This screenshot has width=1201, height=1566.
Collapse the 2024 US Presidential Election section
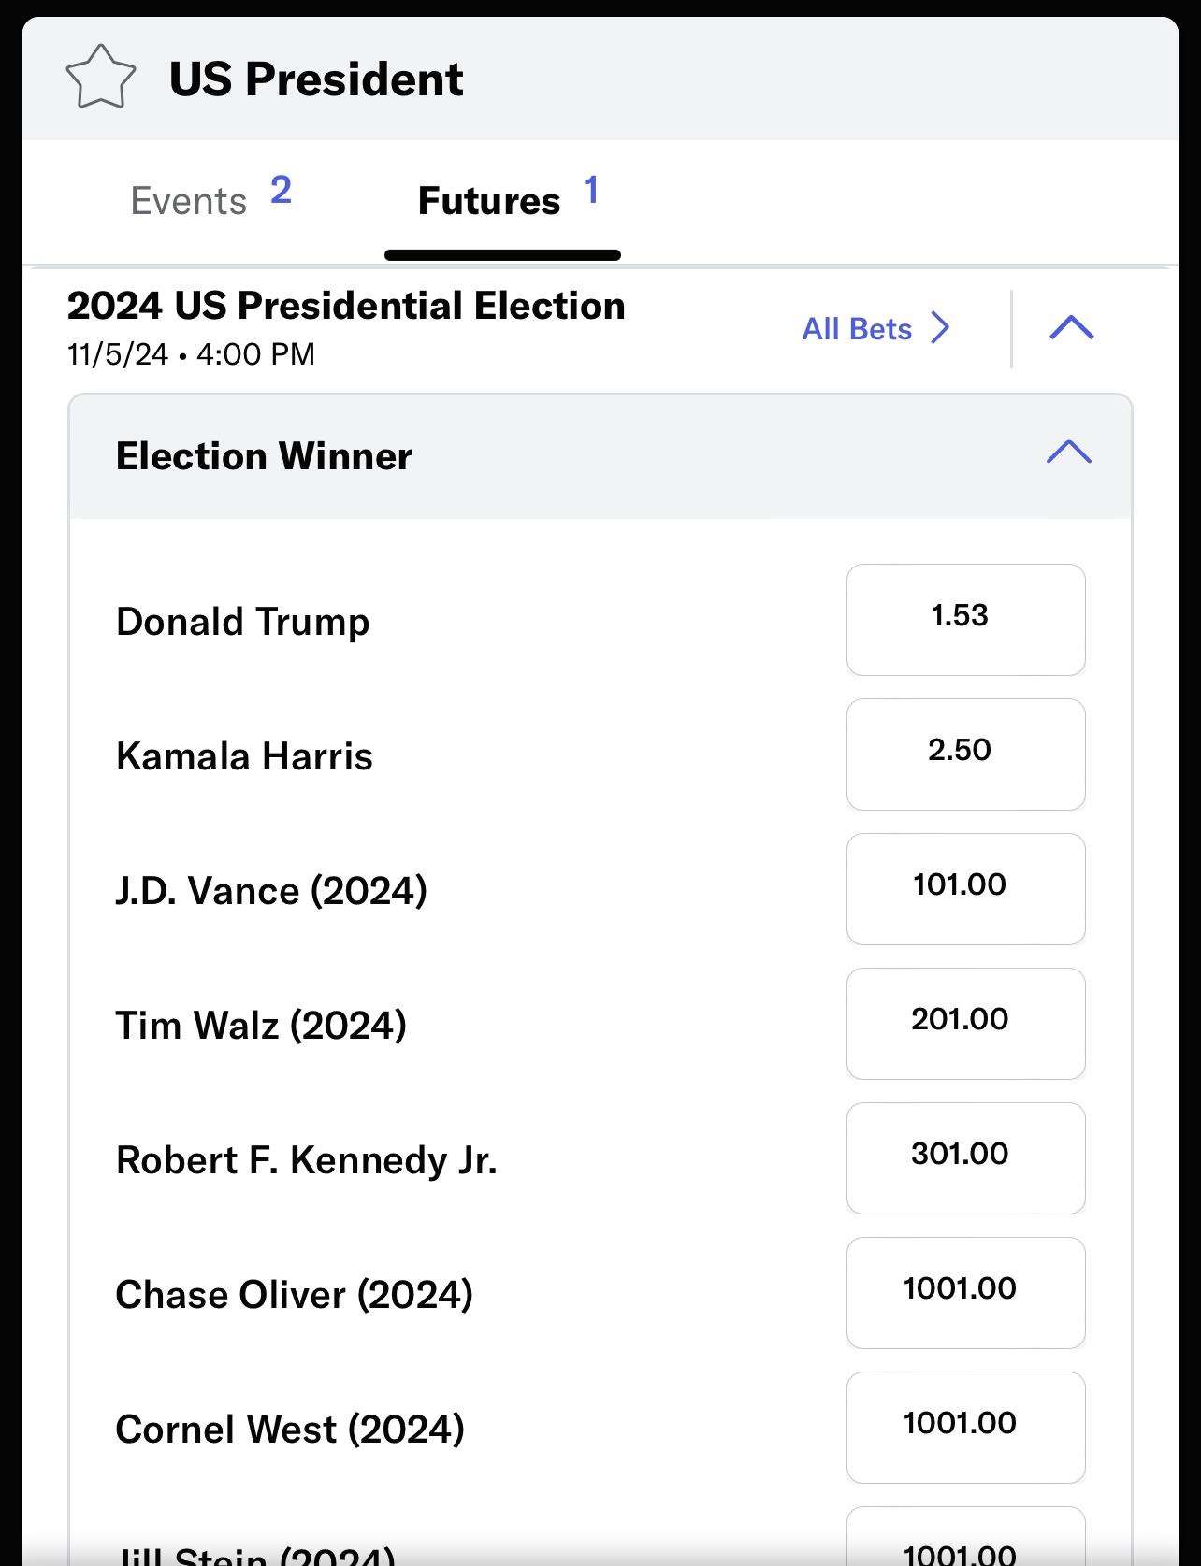[1072, 328]
